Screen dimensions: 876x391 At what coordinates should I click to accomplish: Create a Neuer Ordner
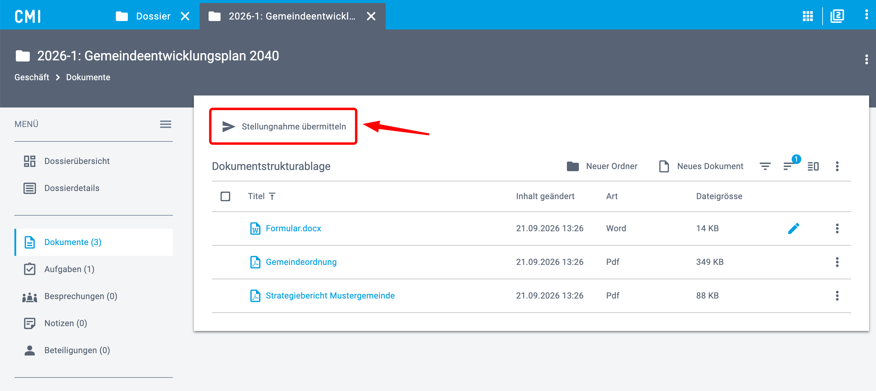602,166
